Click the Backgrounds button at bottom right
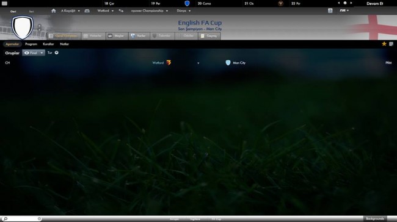 375,219
